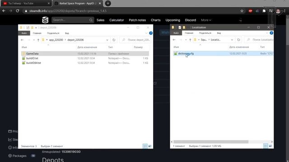
Task: Click app_220200 breadcrumb in address bar
Action: click(x=56, y=40)
